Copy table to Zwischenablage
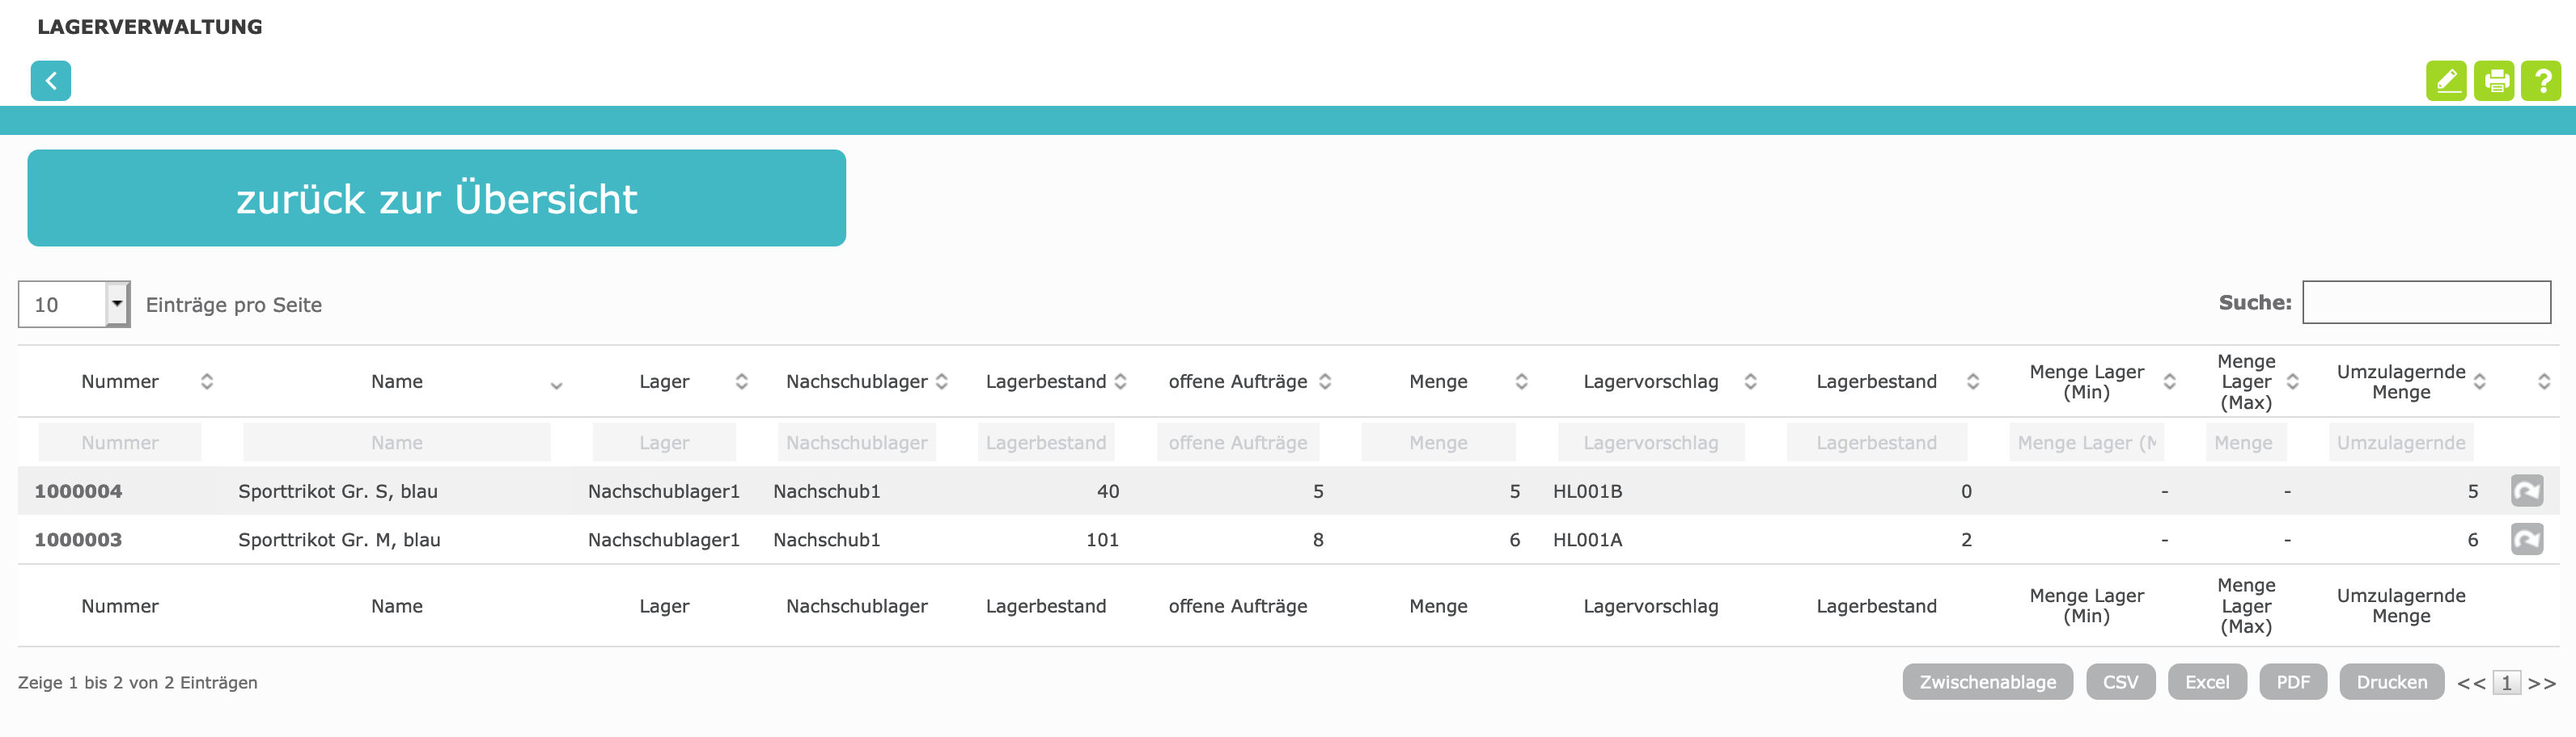 click(1987, 682)
